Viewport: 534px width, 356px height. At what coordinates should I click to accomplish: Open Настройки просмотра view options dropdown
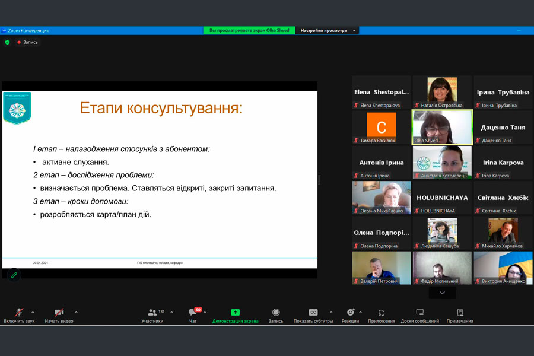pyautogui.click(x=328, y=30)
